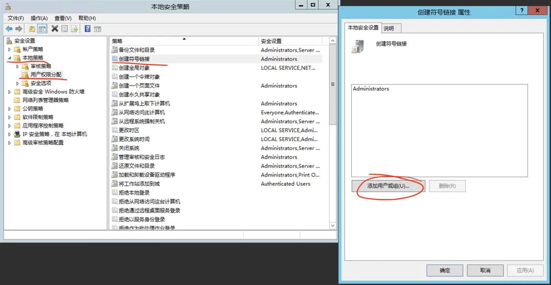Click the export list toolbar icon
The width and height of the screenshot is (551, 285).
74,29
